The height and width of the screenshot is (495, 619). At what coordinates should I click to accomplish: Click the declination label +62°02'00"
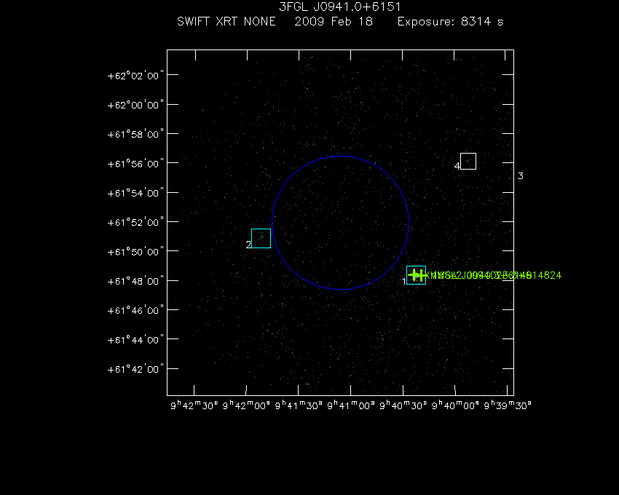point(135,76)
